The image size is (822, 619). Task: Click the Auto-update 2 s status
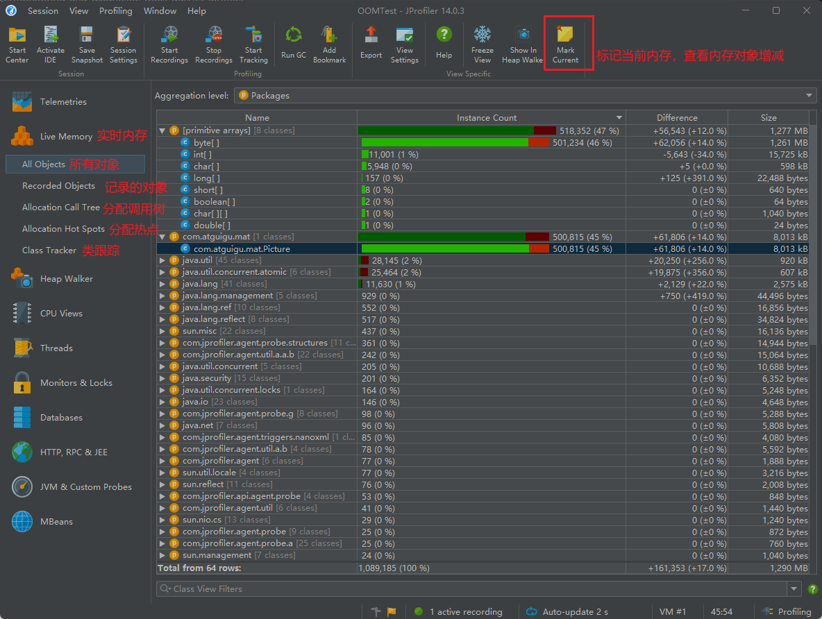(x=569, y=611)
